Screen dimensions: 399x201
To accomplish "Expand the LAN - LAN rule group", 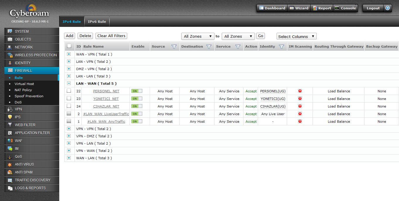I will coord(69,76).
